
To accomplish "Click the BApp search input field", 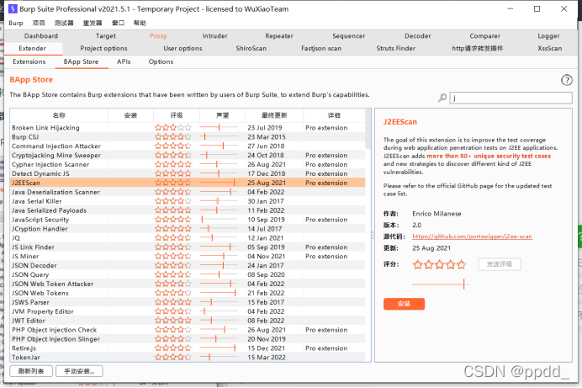I will [x=511, y=98].
